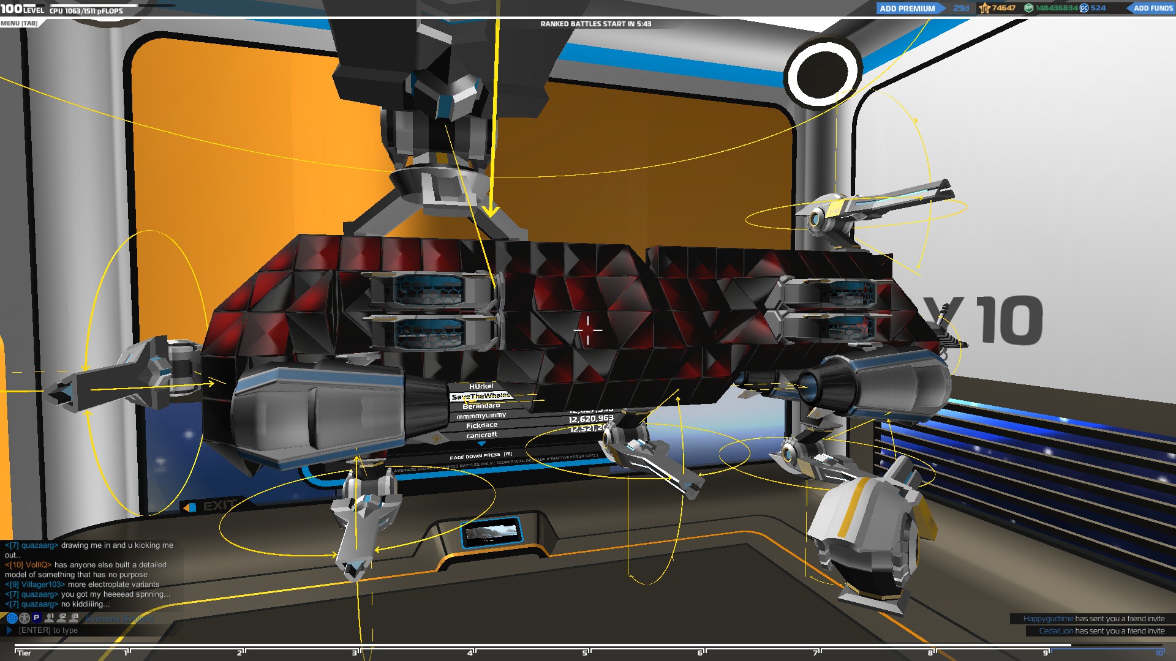Click the EXIT sign arrow icon
Viewport: 1176px width, 661px height.
tap(190, 507)
